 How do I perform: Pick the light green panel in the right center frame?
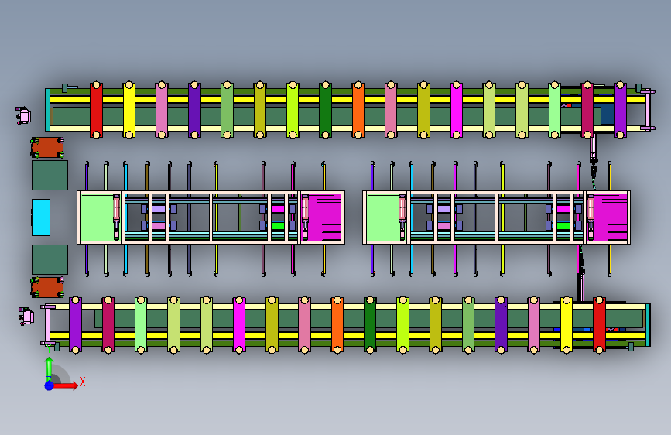click(x=383, y=217)
